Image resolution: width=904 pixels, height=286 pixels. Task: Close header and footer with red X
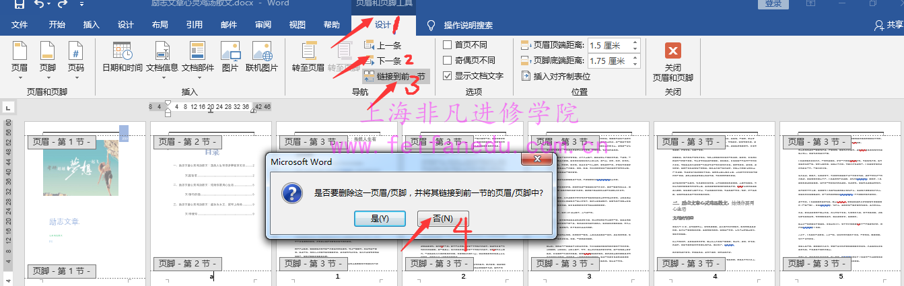(672, 51)
